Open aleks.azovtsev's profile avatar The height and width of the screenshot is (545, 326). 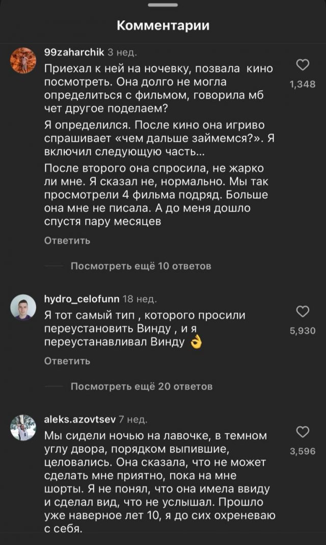(x=23, y=427)
